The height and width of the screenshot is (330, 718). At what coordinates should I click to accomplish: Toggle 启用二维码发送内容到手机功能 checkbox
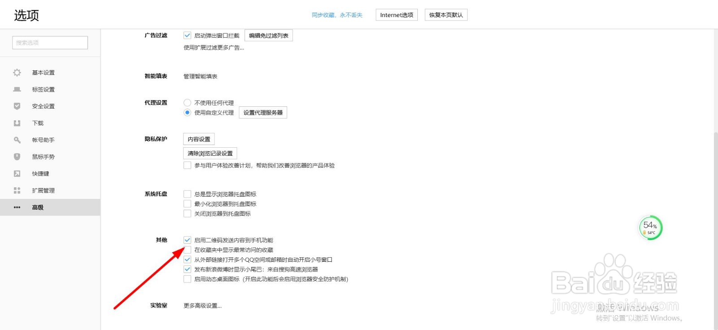(188, 240)
